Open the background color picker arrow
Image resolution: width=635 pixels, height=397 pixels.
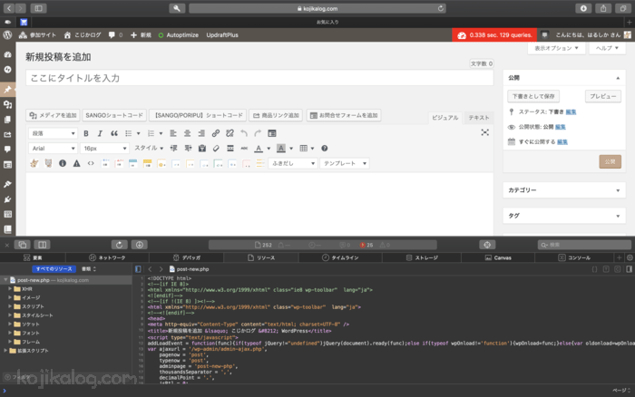(x=291, y=148)
